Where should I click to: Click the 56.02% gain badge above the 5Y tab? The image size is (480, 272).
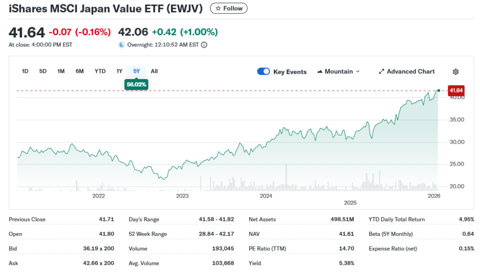coord(136,85)
